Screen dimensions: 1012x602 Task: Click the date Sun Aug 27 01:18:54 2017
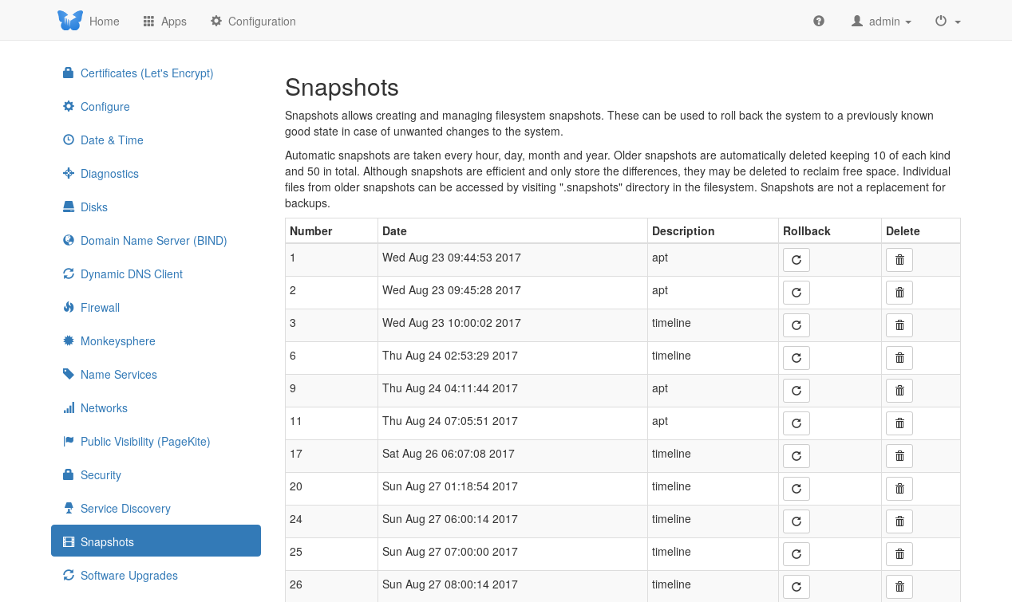pos(450,486)
